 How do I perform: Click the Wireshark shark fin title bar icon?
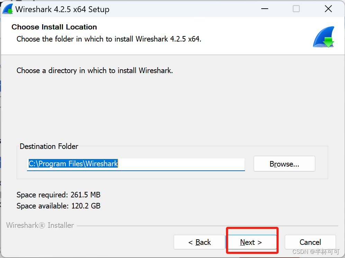8,9
